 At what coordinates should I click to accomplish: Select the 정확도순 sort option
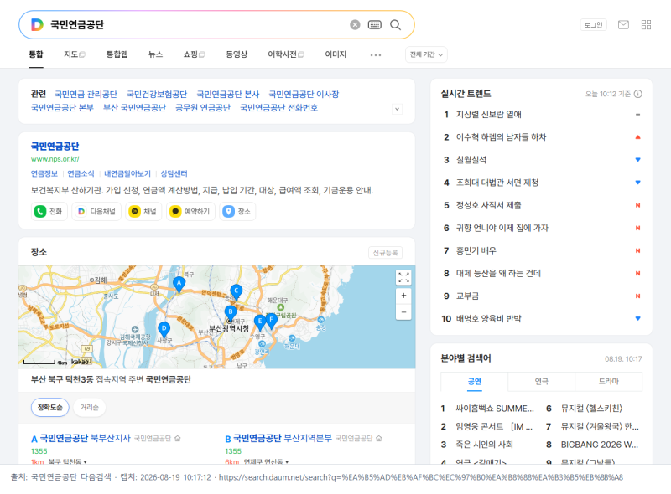pos(50,408)
